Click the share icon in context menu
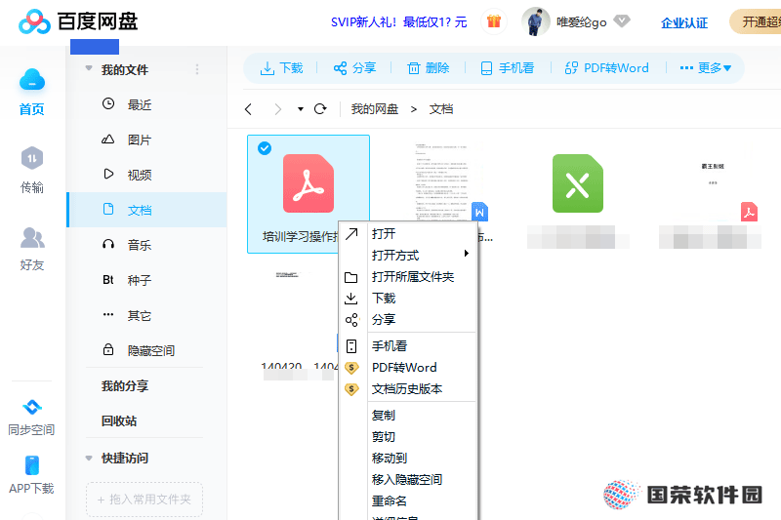 point(351,320)
